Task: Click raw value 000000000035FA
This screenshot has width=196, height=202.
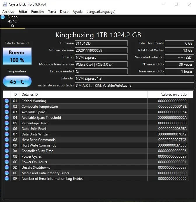Action: tap(172, 128)
